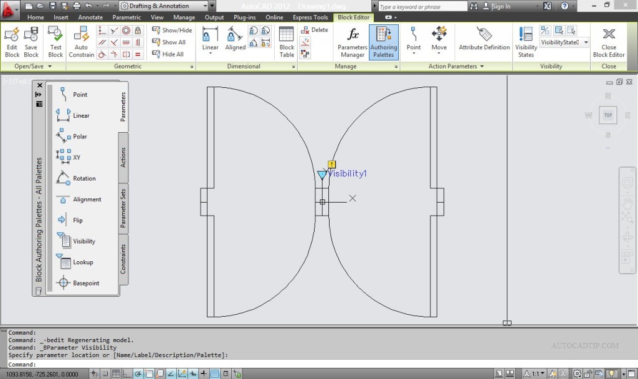Open Geometric panel settings launcher arrow
The height and width of the screenshot is (379, 638).
192,66
